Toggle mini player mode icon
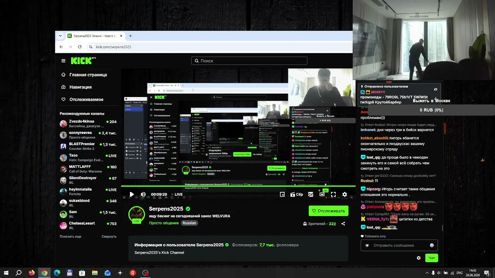This screenshot has height=278, width=495. (282, 195)
